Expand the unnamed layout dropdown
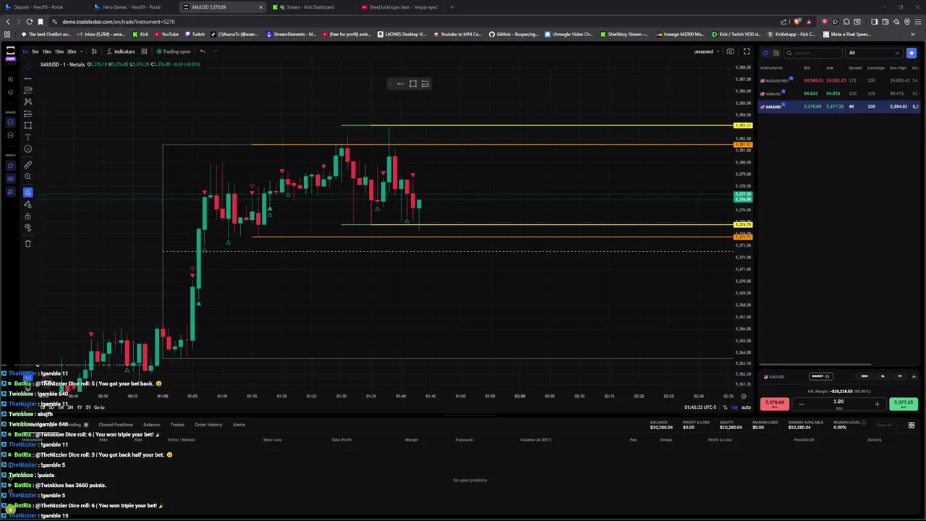 [707, 51]
